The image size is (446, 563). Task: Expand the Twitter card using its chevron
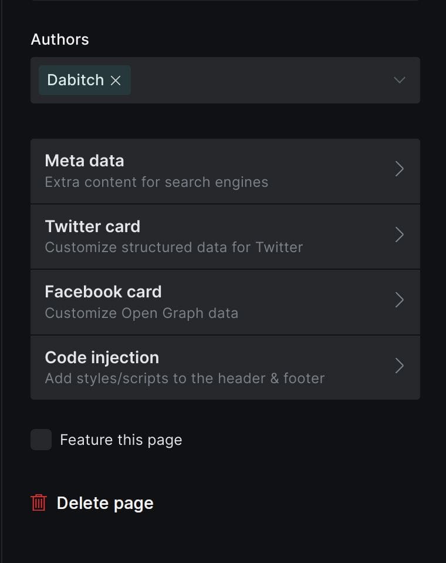[400, 234]
